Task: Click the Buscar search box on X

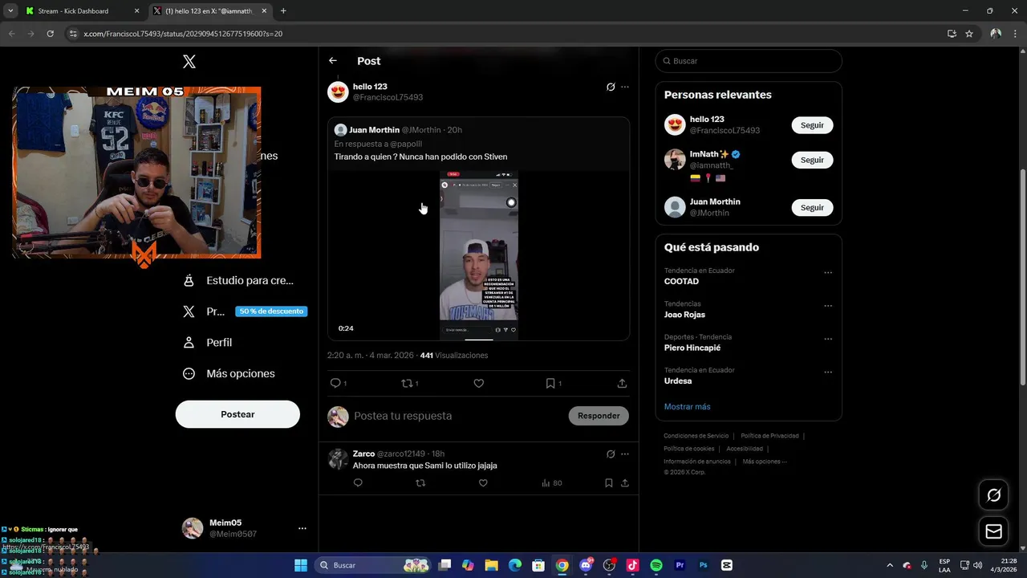Action: (749, 61)
